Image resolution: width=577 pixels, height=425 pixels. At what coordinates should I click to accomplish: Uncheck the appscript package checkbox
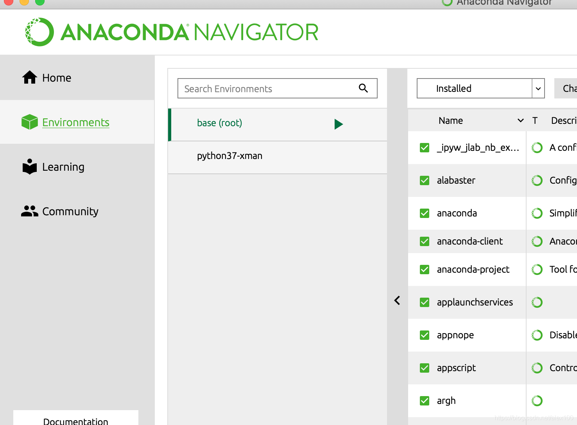click(425, 368)
